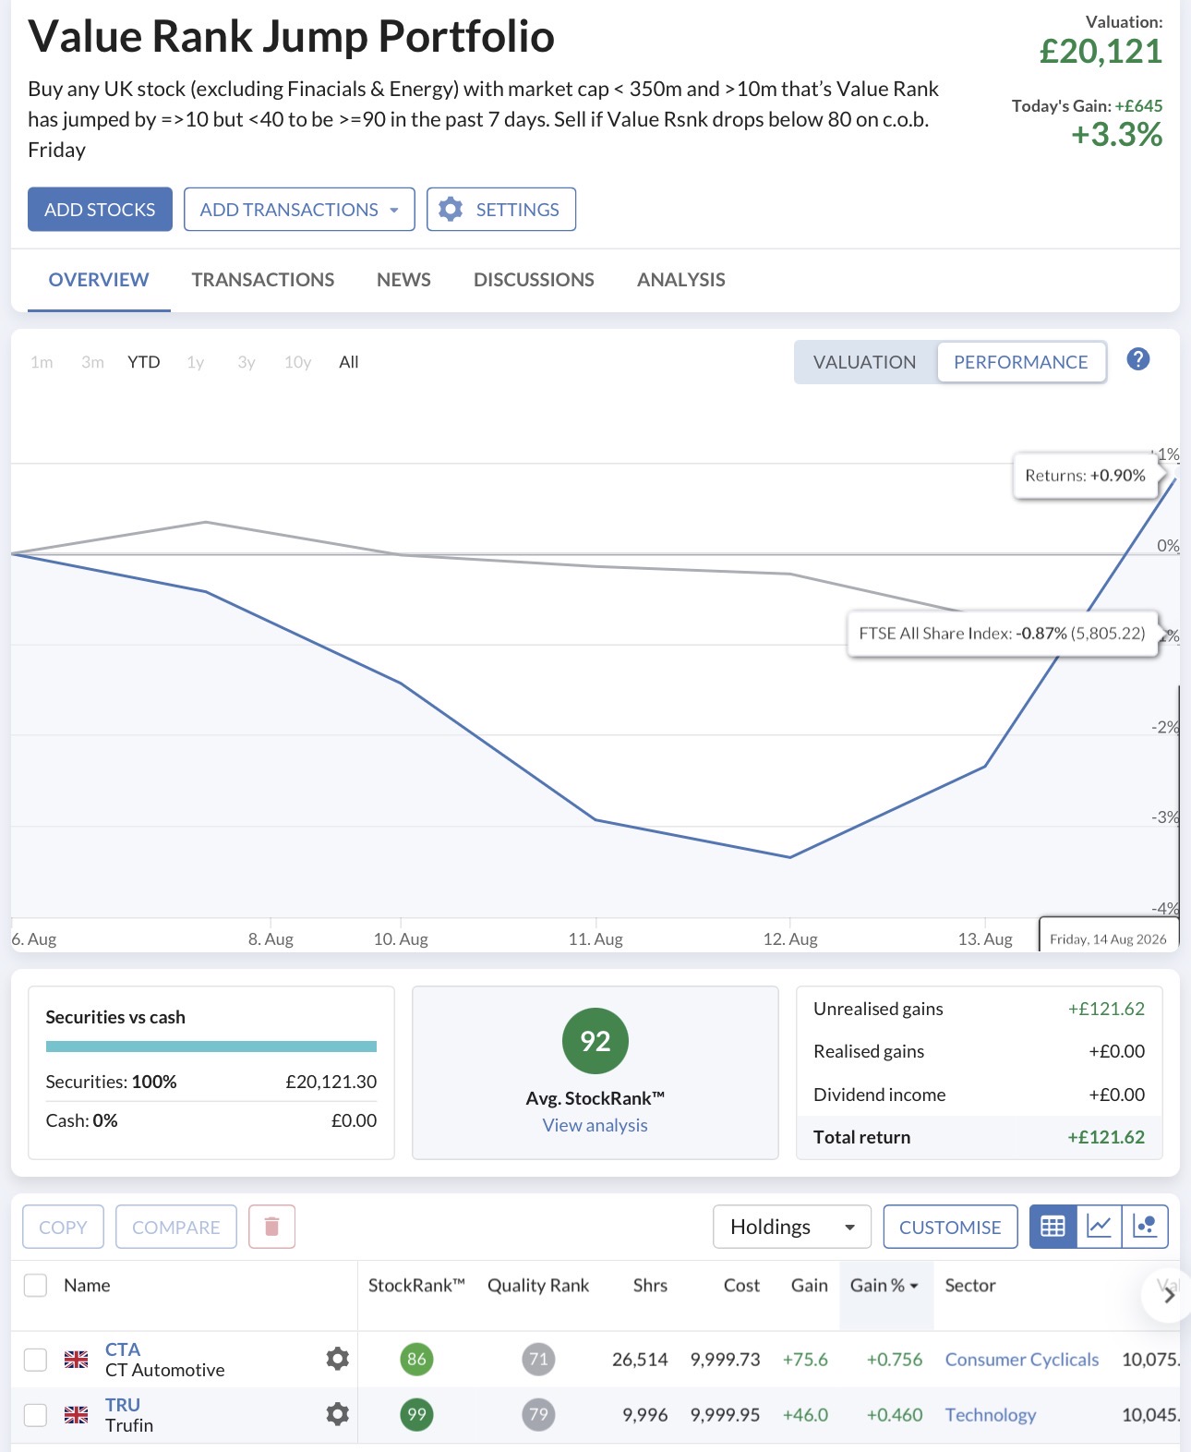Click the UK flag beside CT Automotive
Viewport: 1191px width, 1452px height.
click(x=76, y=1359)
